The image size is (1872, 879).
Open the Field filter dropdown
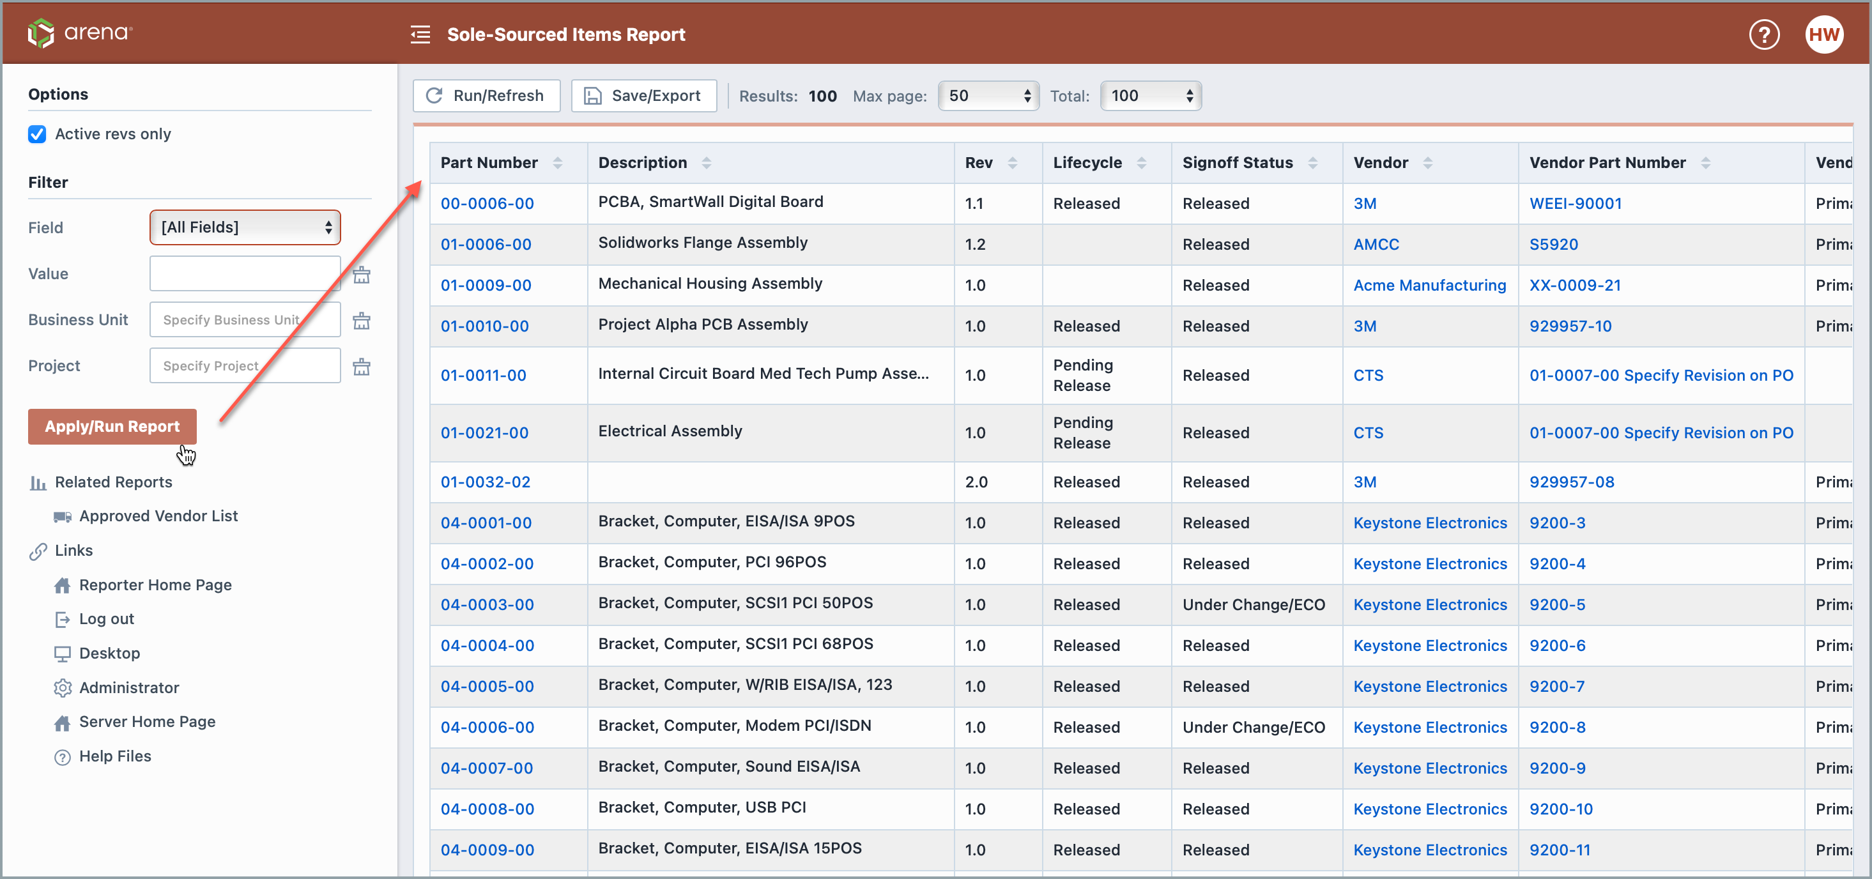pos(245,227)
